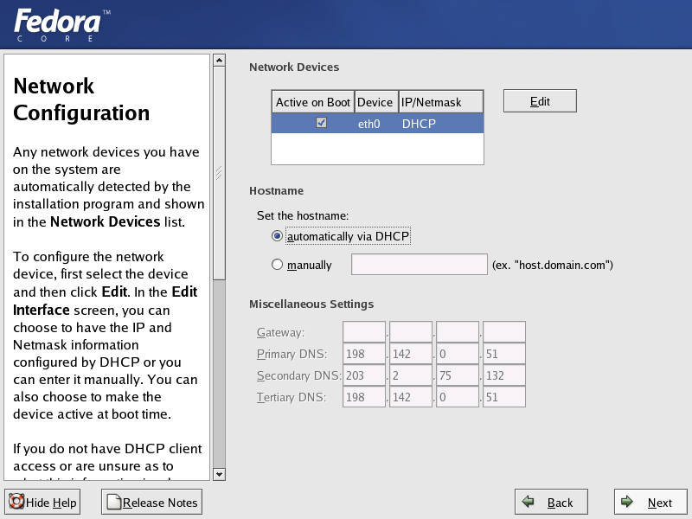Image resolution: width=692 pixels, height=519 pixels.
Task: Click the help panel scroll up arrow
Action: (220, 60)
